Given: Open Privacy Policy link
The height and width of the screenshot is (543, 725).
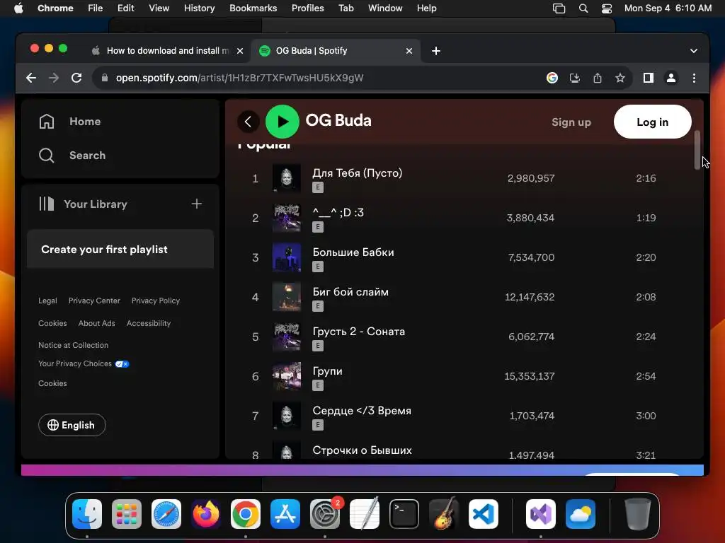Looking at the screenshot, I should click(x=156, y=300).
